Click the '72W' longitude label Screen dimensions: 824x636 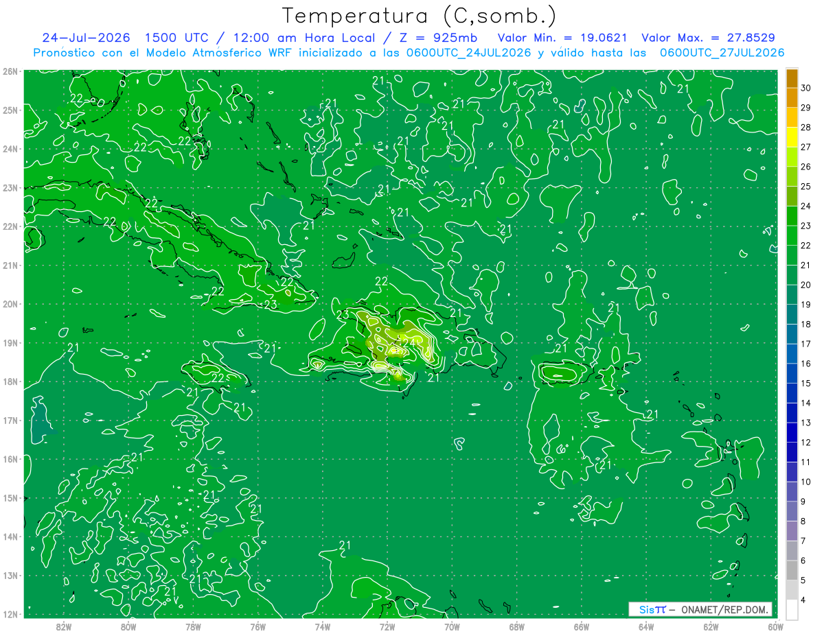pos(387,626)
